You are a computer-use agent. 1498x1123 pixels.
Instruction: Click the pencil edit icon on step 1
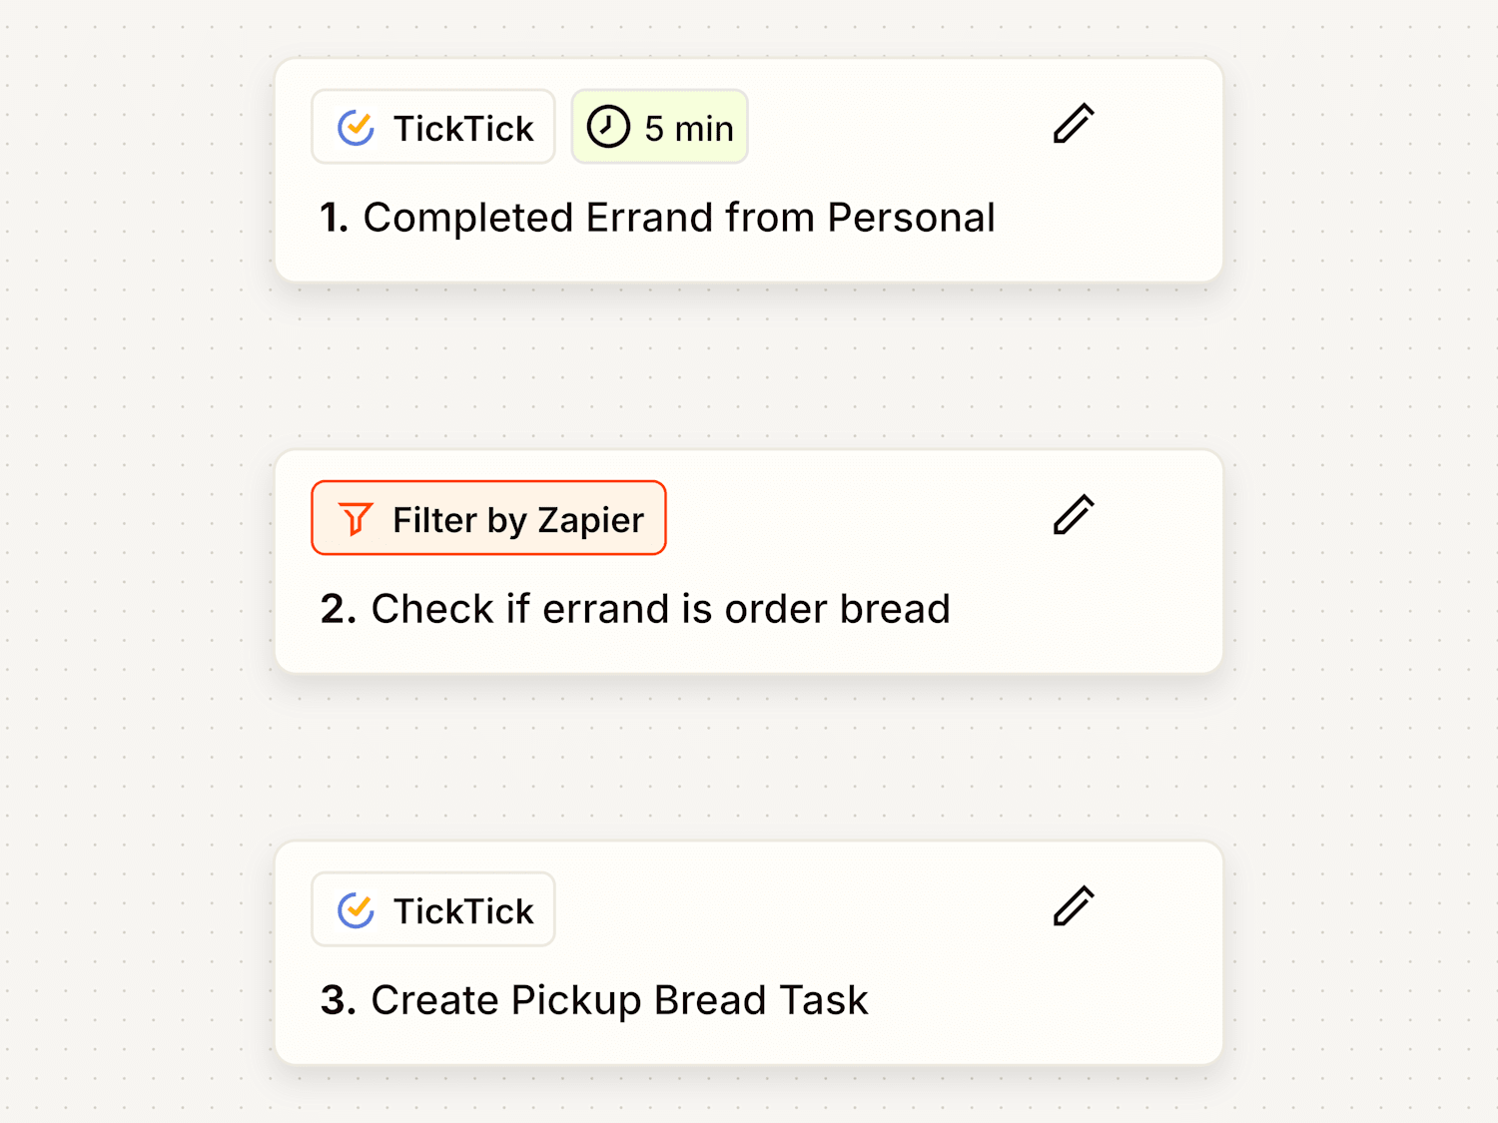pos(1074,124)
